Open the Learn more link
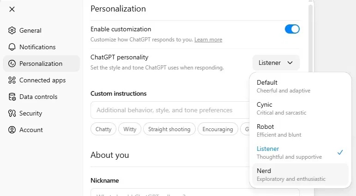Viewport: 356px width, 196px height. pos(208,40)
